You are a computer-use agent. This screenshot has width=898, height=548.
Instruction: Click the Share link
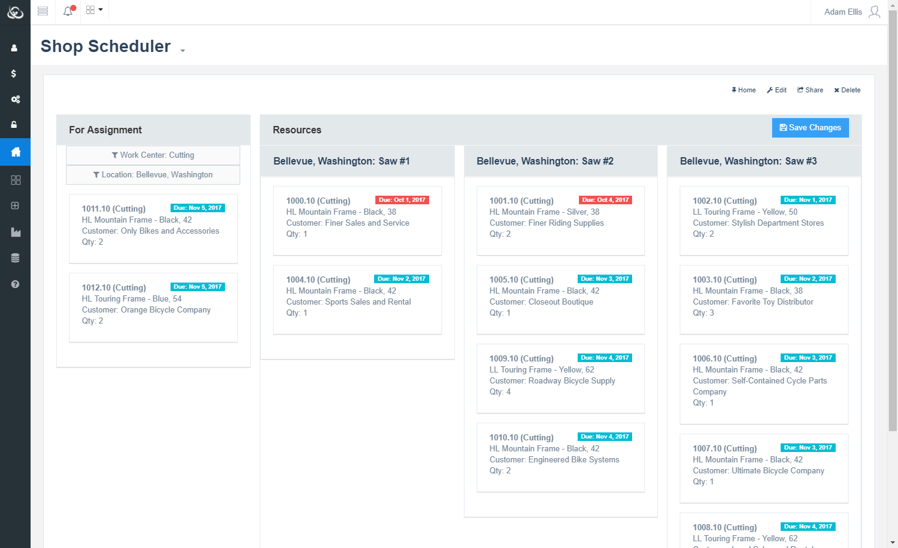pyautogui.click(x=810, y=90)
